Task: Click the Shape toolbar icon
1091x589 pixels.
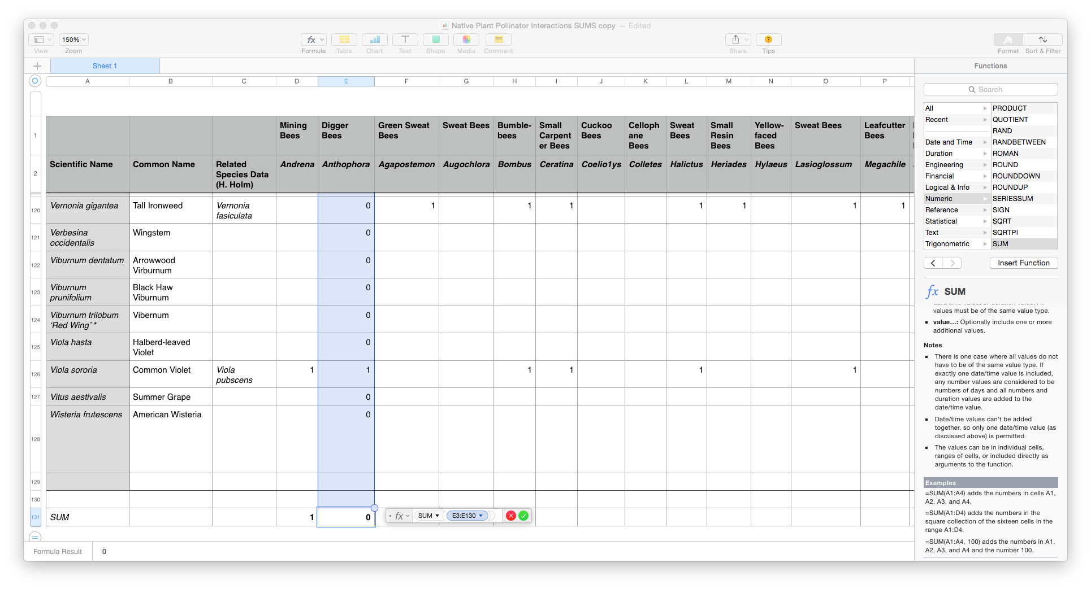Action: tap(435, 40)
